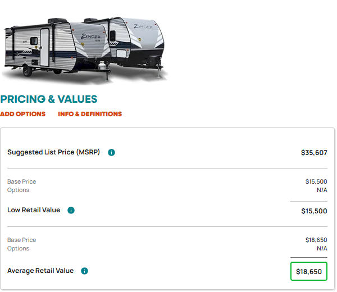Screen dimensions: 337x292
Task: Show info for Average Retail Value
Action: click(84, 271)
